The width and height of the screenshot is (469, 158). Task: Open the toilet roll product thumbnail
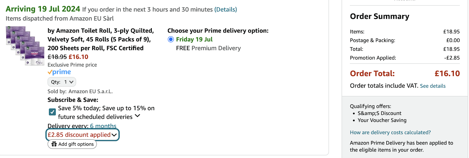click(x=25, y=45)
